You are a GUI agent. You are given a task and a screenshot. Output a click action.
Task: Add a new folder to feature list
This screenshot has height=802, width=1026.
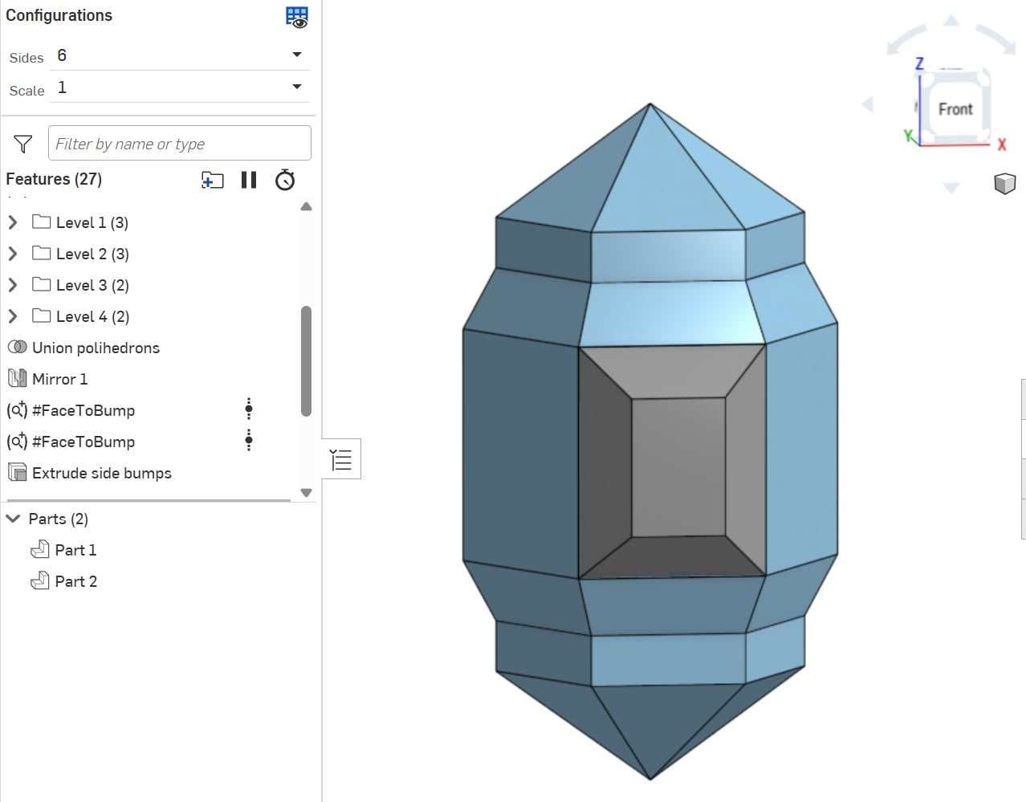212,180
